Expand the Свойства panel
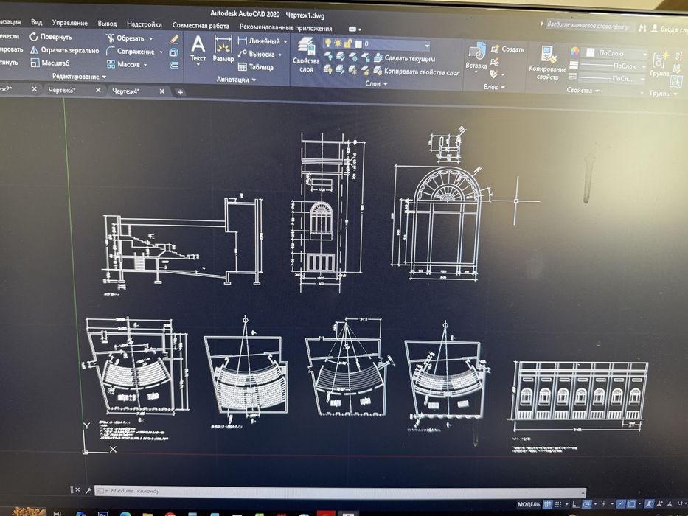 [583, 91]
